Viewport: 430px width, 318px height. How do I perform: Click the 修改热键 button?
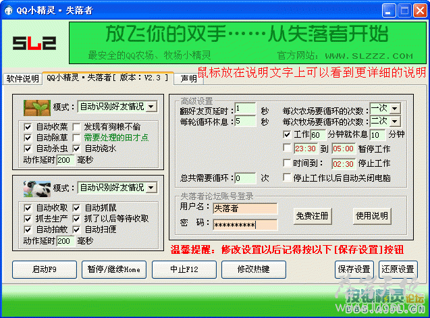(x=254, y=269)
